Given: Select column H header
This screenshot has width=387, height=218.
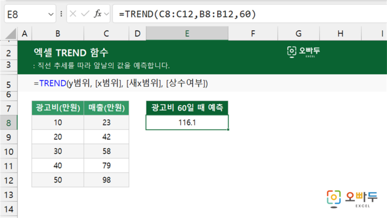Looking at the screenshot, I should point(340,34).
